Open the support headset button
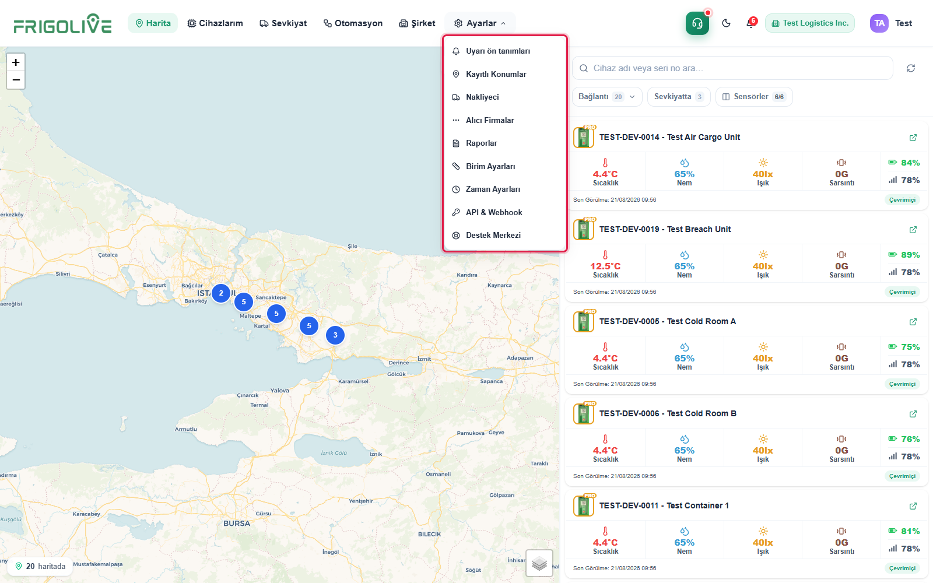This screenshot has width=933, height=583. pos(697,23)
